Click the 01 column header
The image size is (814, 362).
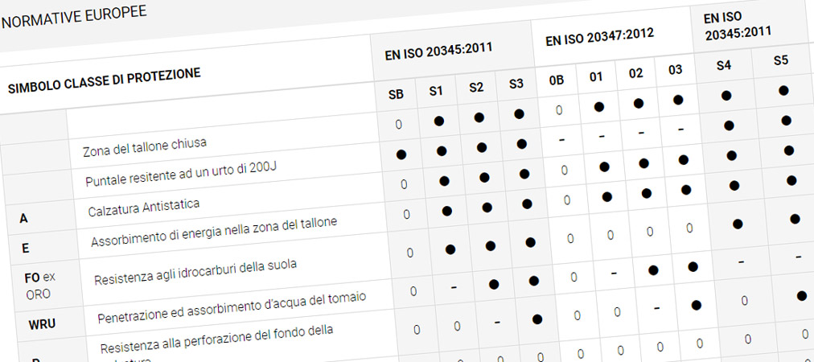tap(596, 77)
